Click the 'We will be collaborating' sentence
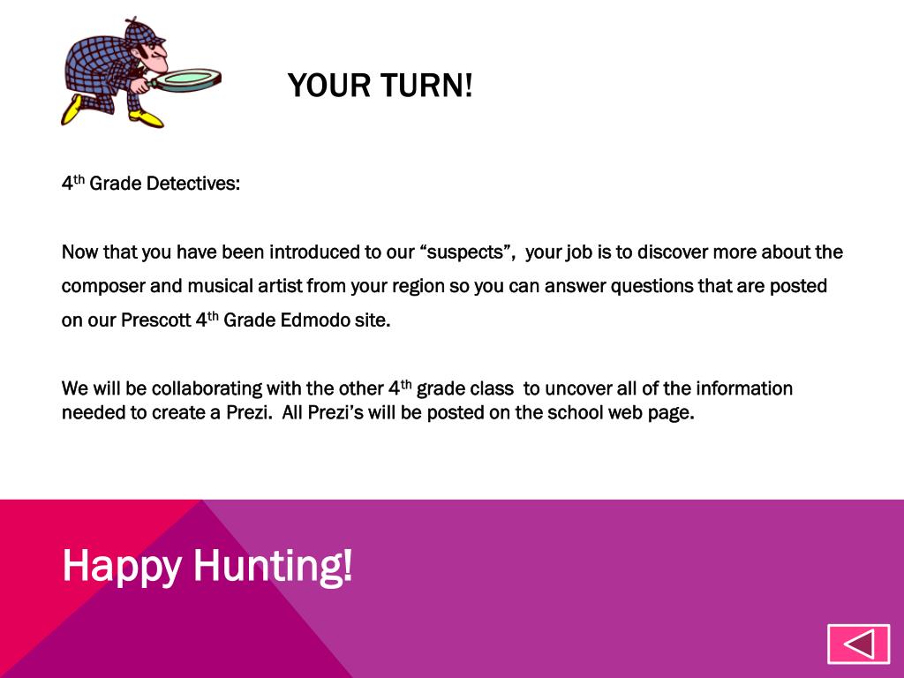The image size is (904, 678). pyautogui.click(x=426, y=400)
